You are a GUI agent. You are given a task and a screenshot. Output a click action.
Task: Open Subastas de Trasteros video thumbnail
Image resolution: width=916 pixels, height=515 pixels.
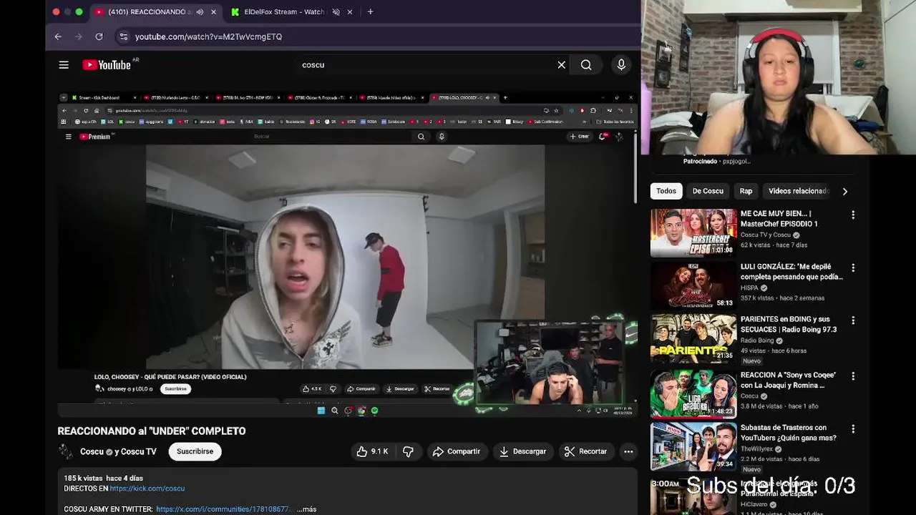click(x=693, y=447)
